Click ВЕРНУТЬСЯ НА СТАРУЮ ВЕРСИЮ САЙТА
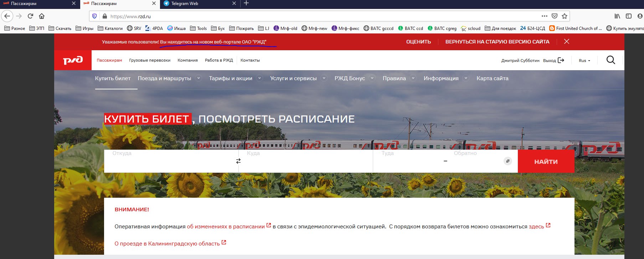Image resolution: width=644 pixels, height=259 pixels. pos(497,42)
